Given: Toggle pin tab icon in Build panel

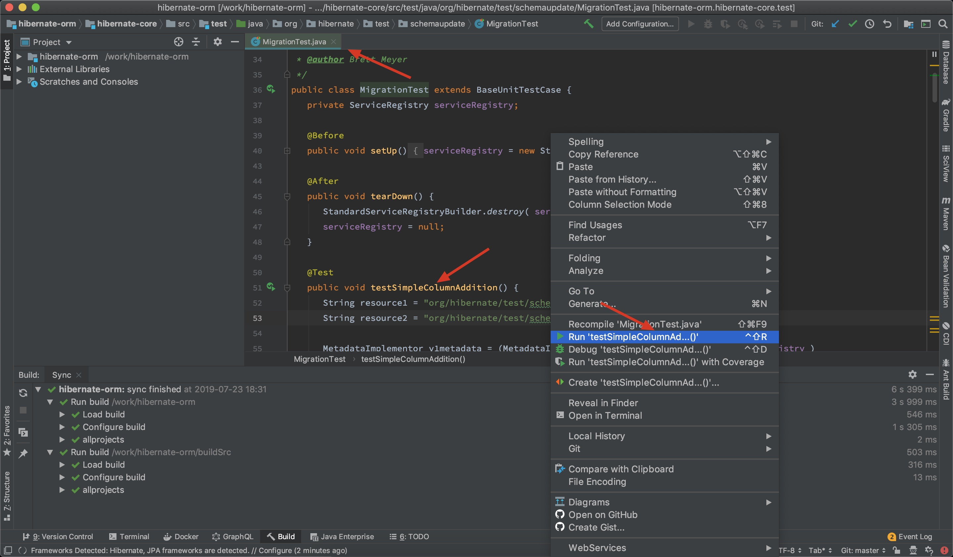Looking at the screenshot, I should [x=23, y=453].
